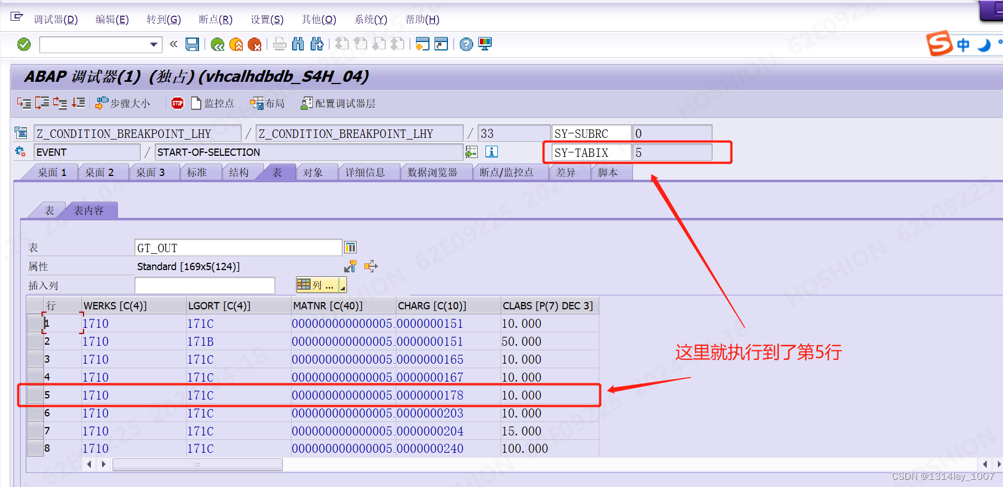
Task: Click the orange change-tool icon beside attributes
Action: click(x=371, y=266)
